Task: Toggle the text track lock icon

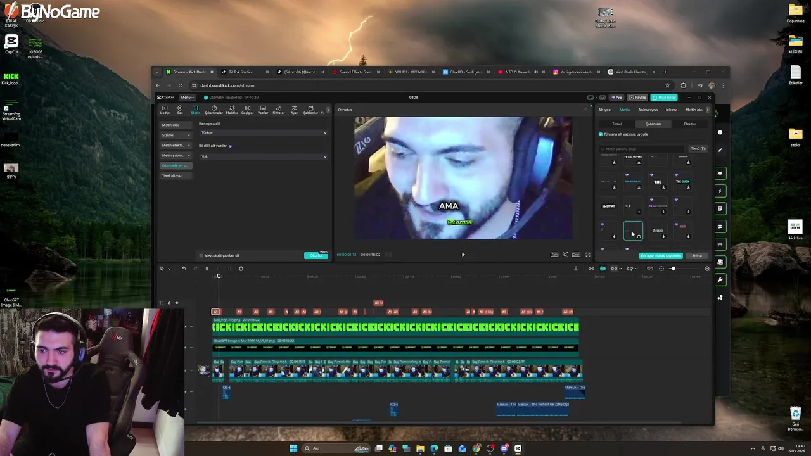Action: (169, 303)
